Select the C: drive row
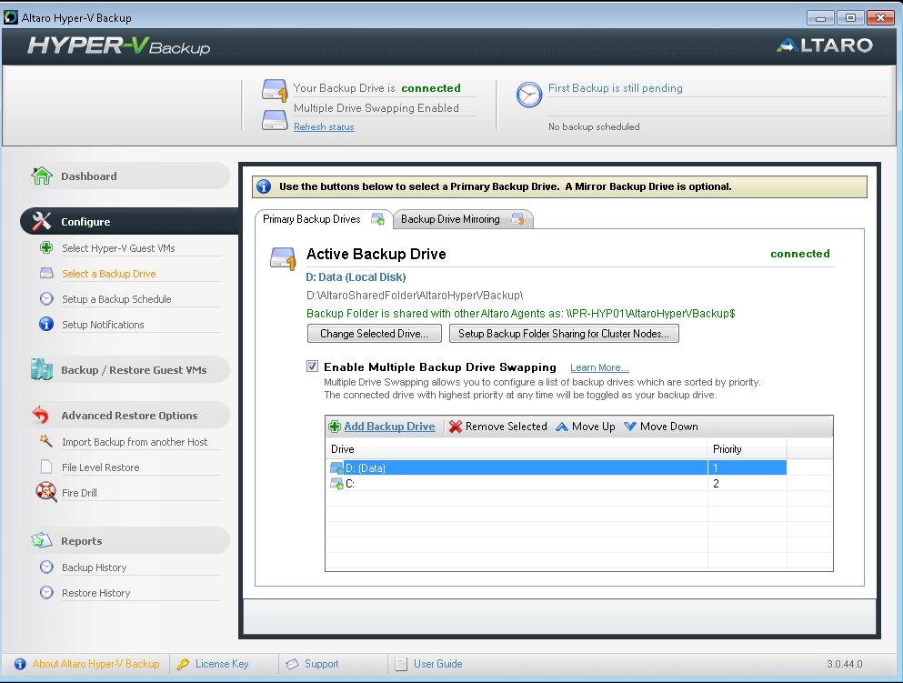 [x=556, y=484]
